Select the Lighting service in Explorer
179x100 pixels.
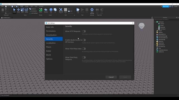click(159, 32)
